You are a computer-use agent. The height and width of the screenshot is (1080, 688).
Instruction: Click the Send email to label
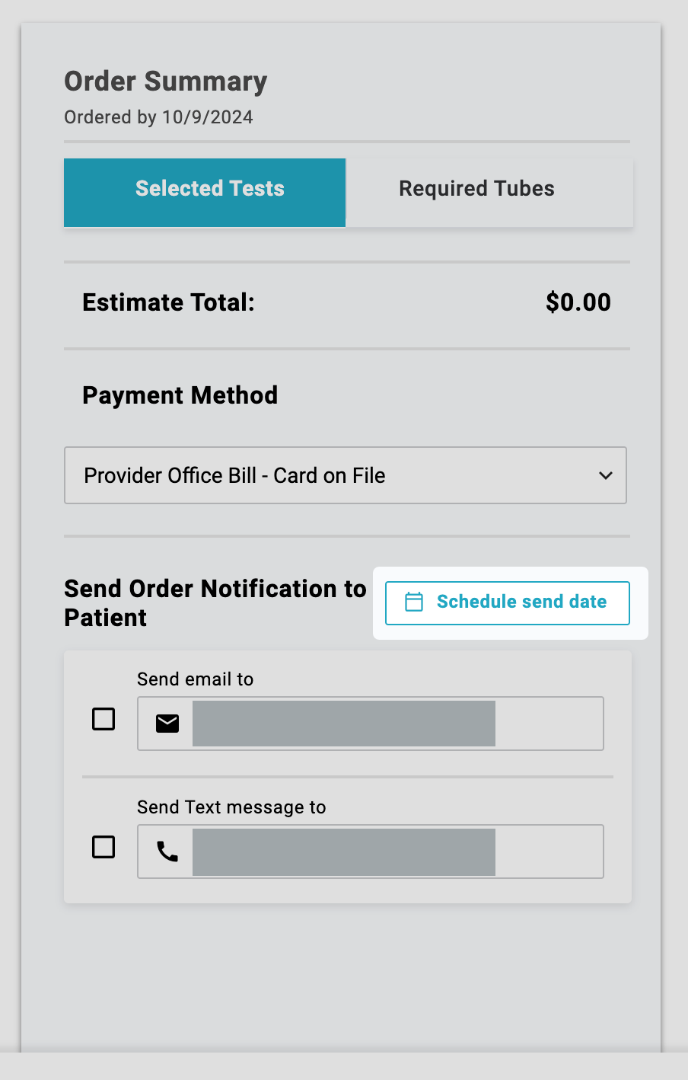[195, 679]
